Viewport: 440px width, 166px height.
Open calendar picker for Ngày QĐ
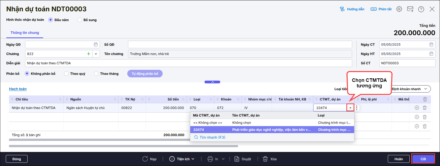(96, 44)
